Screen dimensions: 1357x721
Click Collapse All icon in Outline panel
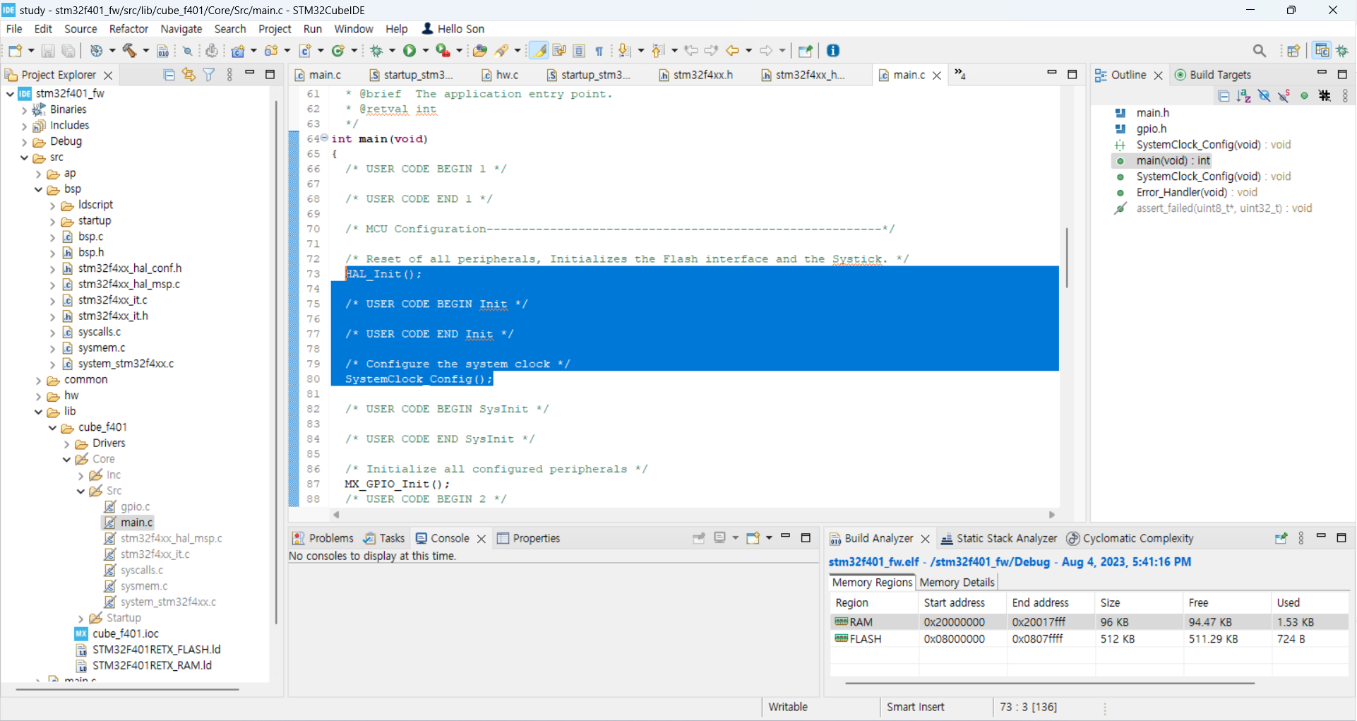(1224, 96)
